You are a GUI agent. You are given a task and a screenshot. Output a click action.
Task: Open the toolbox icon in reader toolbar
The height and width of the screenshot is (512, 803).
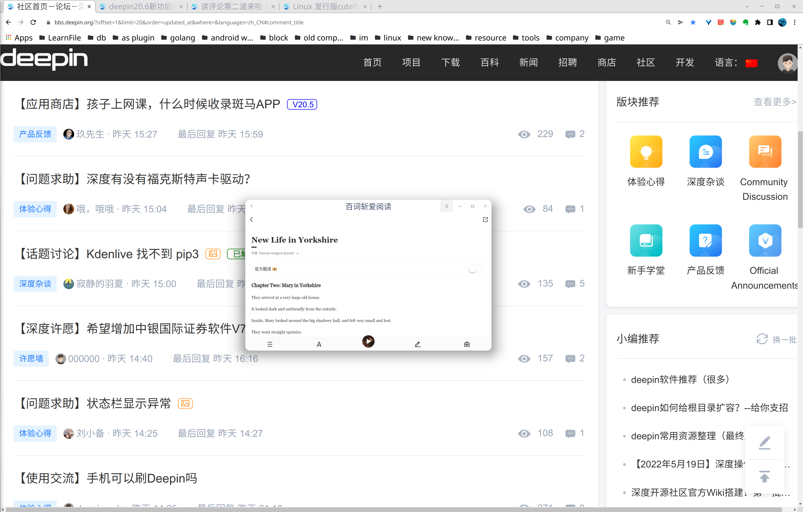[466, 344]
